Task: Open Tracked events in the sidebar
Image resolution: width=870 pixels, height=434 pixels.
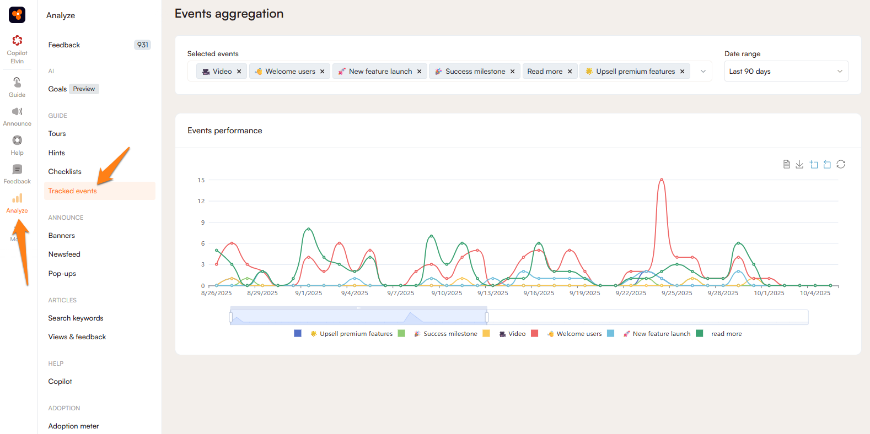Action: (x=72, y=191)
